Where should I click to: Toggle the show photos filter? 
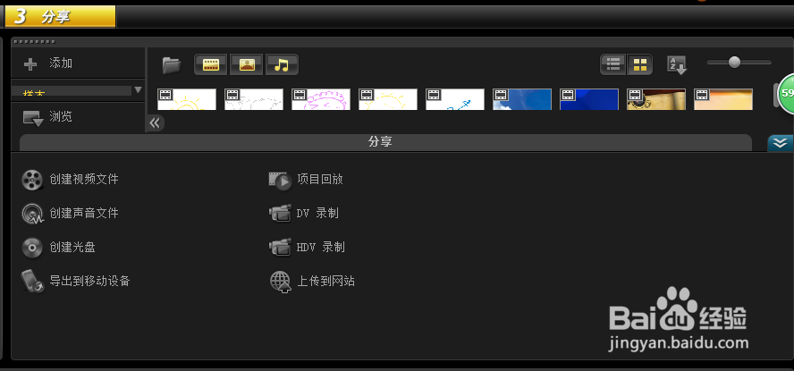click(247, 64)
